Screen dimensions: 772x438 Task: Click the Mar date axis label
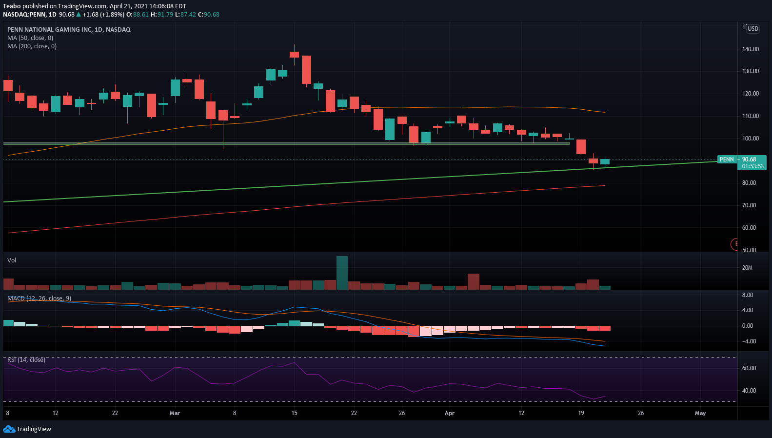(x=175, y=413)
